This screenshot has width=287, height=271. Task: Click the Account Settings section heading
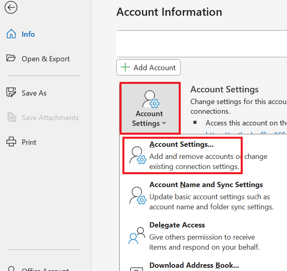coord(224,90)
